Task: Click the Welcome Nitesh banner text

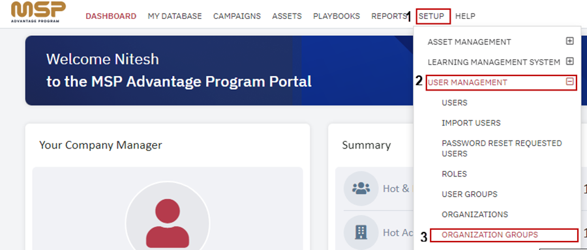Action: coord(102,59)
